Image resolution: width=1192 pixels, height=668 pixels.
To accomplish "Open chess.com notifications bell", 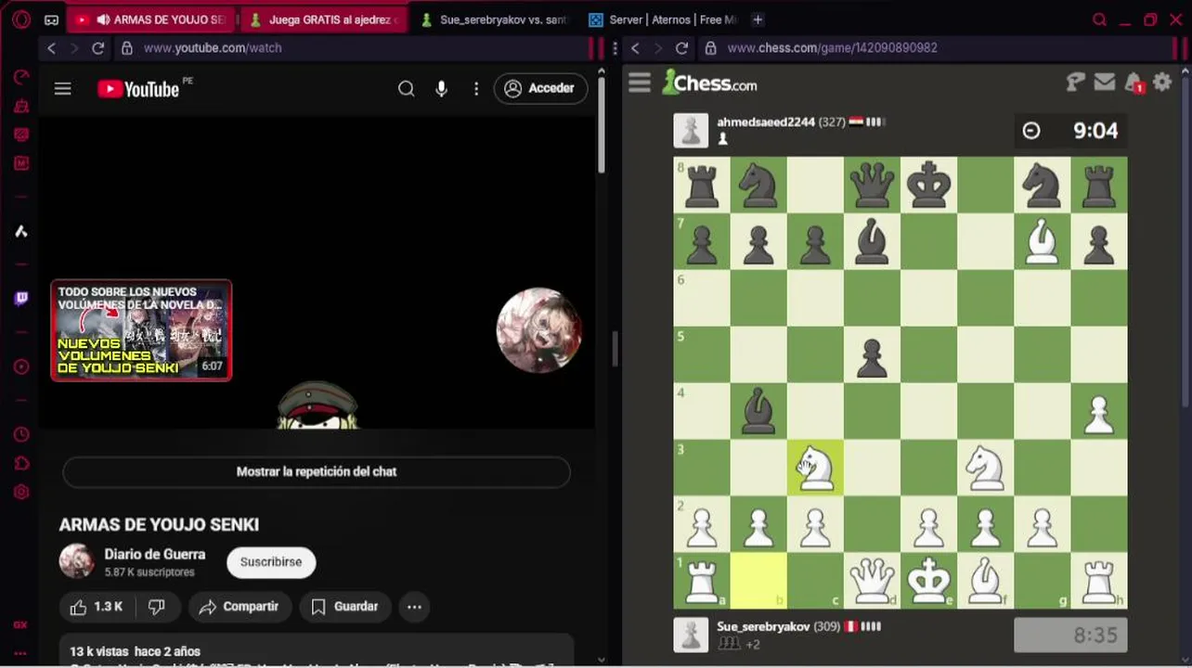I will tap(1134, 83).
